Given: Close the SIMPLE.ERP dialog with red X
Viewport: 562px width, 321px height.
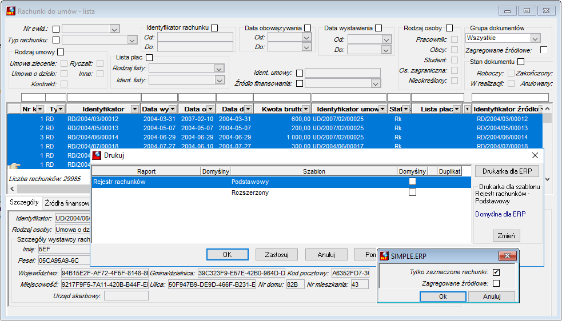Looking at the screenshot, I should [x=508, y=255].
